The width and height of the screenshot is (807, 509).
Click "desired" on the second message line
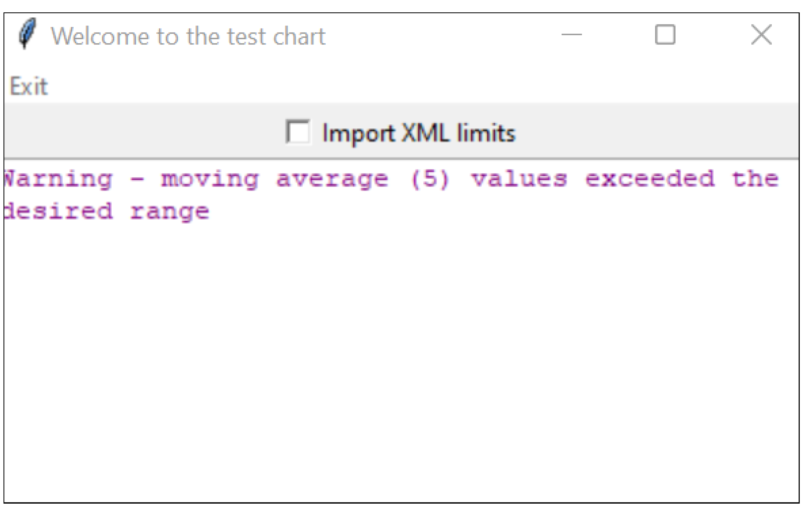[59, 211]
